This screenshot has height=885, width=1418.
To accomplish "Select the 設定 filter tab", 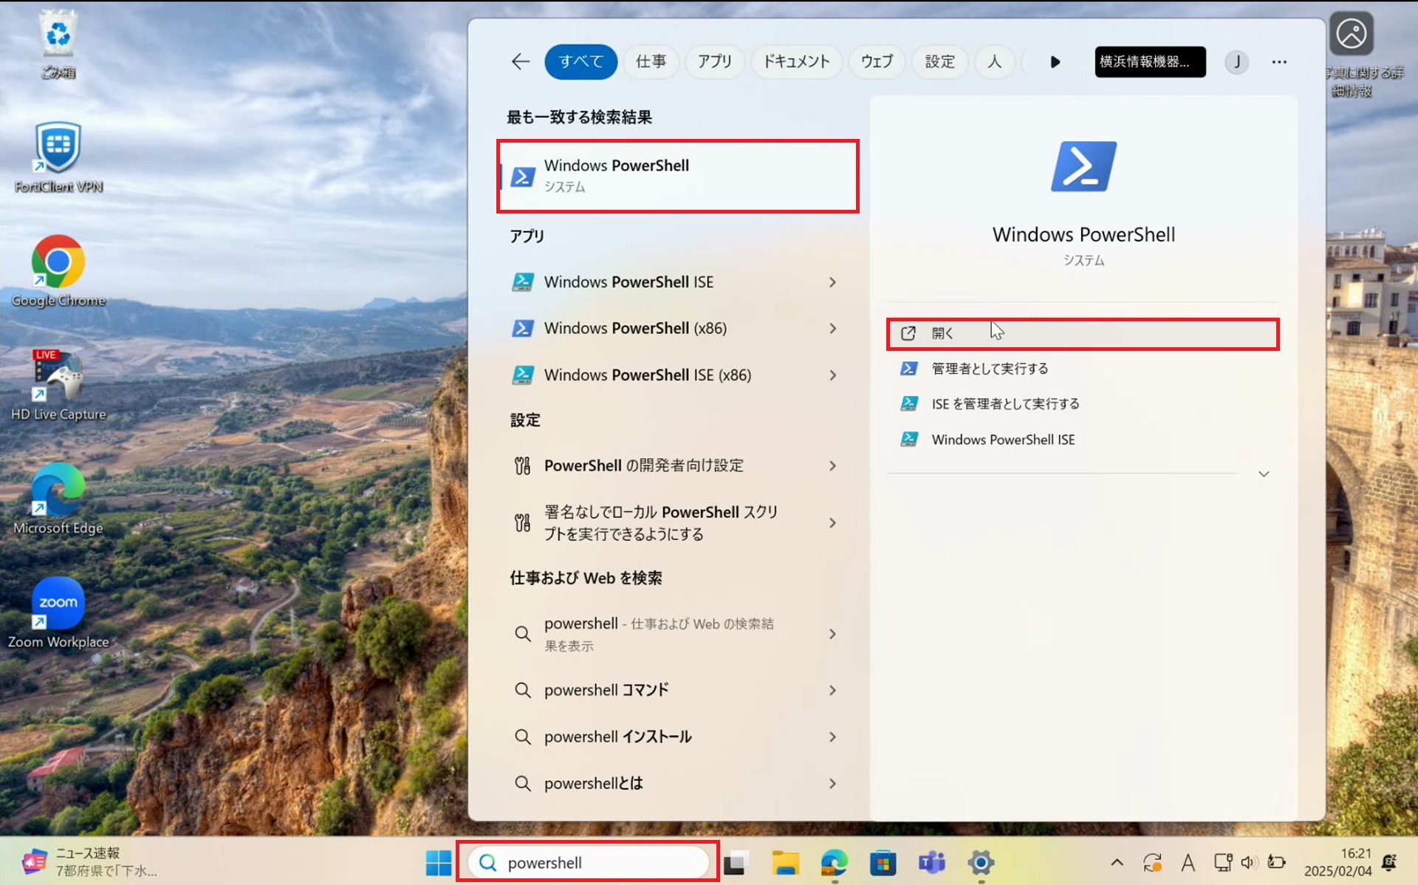I will (939, 61).
